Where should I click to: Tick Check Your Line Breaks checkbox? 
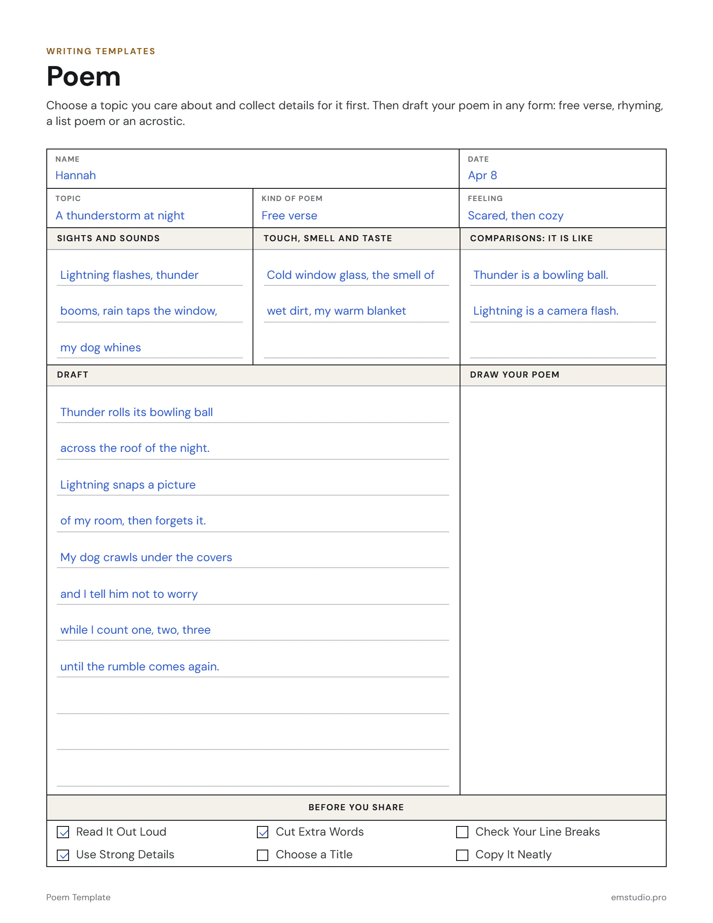tap(462, 832)
